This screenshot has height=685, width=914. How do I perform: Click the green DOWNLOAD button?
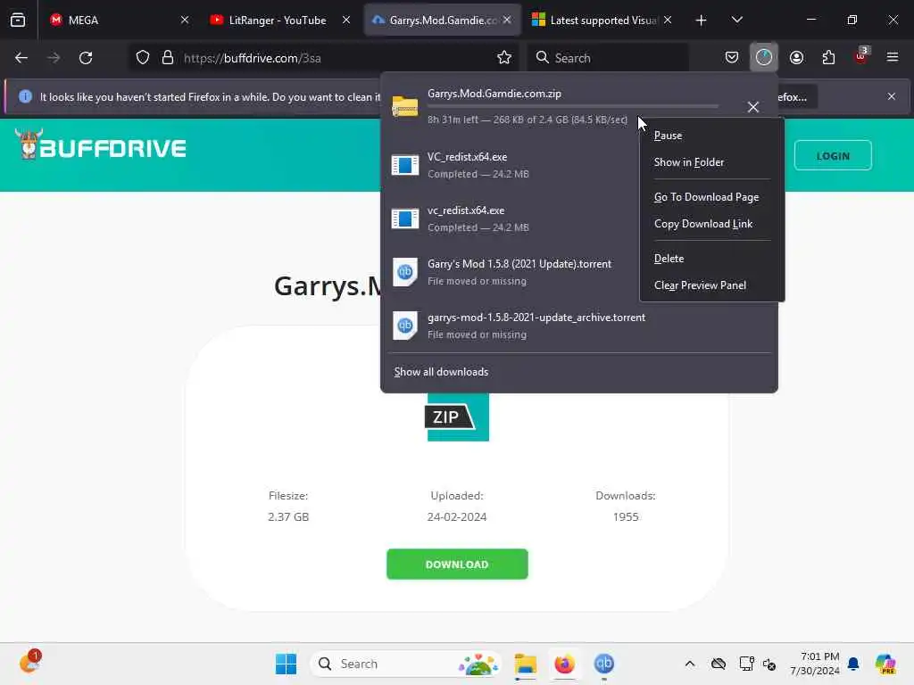coord(457,564)
